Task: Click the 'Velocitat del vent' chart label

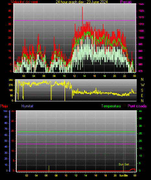Action: click(24, 2)
